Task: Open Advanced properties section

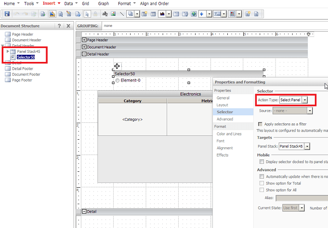Action: pos(225,119)
